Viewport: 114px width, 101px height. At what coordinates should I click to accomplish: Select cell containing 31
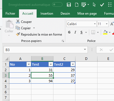[x=42, y=70]
